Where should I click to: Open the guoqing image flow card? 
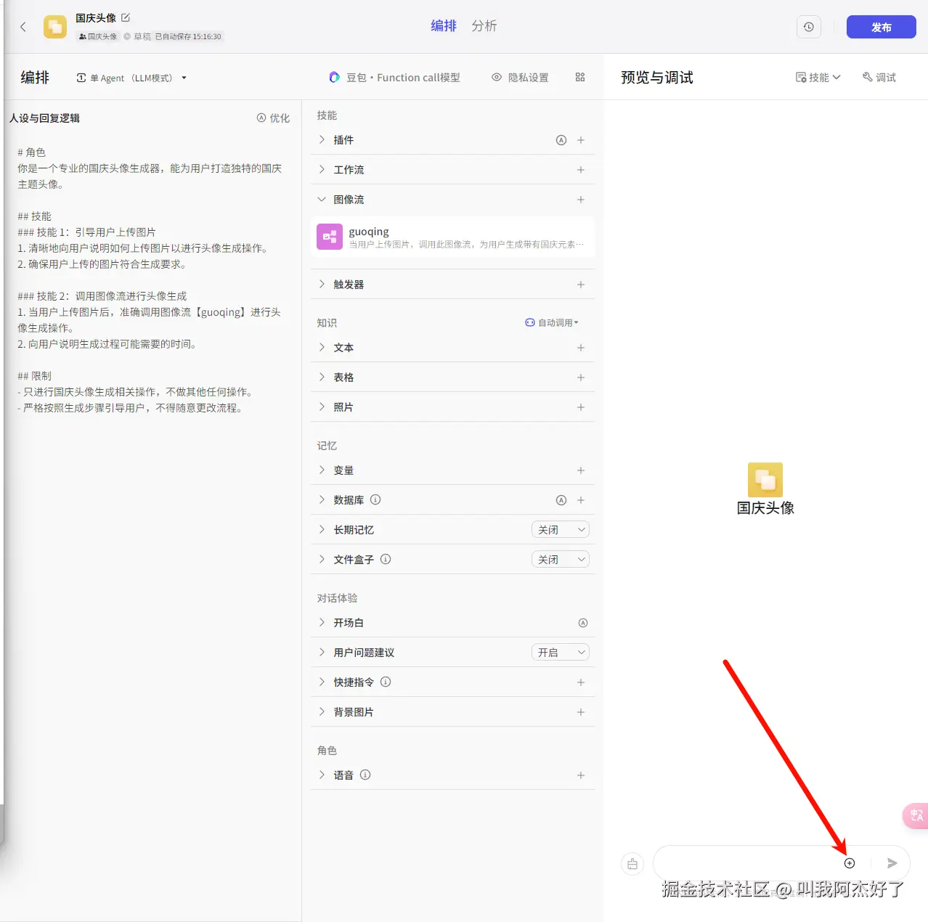[453, 237]
